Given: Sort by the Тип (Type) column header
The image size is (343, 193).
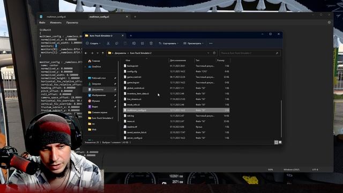Looking at the screenshot, I should tap(198, 60).
